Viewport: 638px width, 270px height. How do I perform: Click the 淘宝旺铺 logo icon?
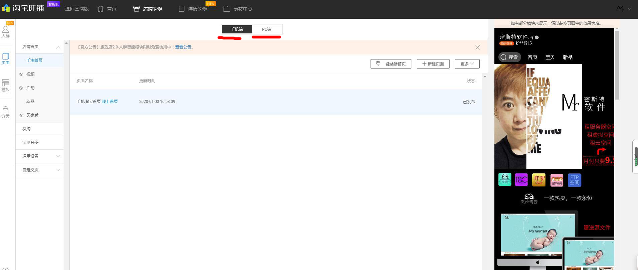(x=6, y=8)
